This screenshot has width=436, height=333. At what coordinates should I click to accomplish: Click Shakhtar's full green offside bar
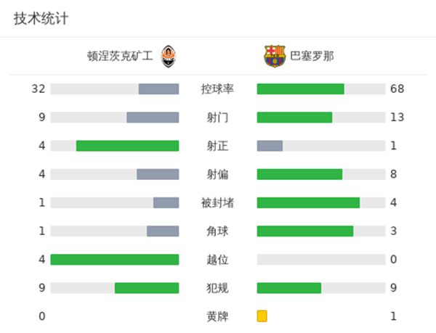coord(115,260)
